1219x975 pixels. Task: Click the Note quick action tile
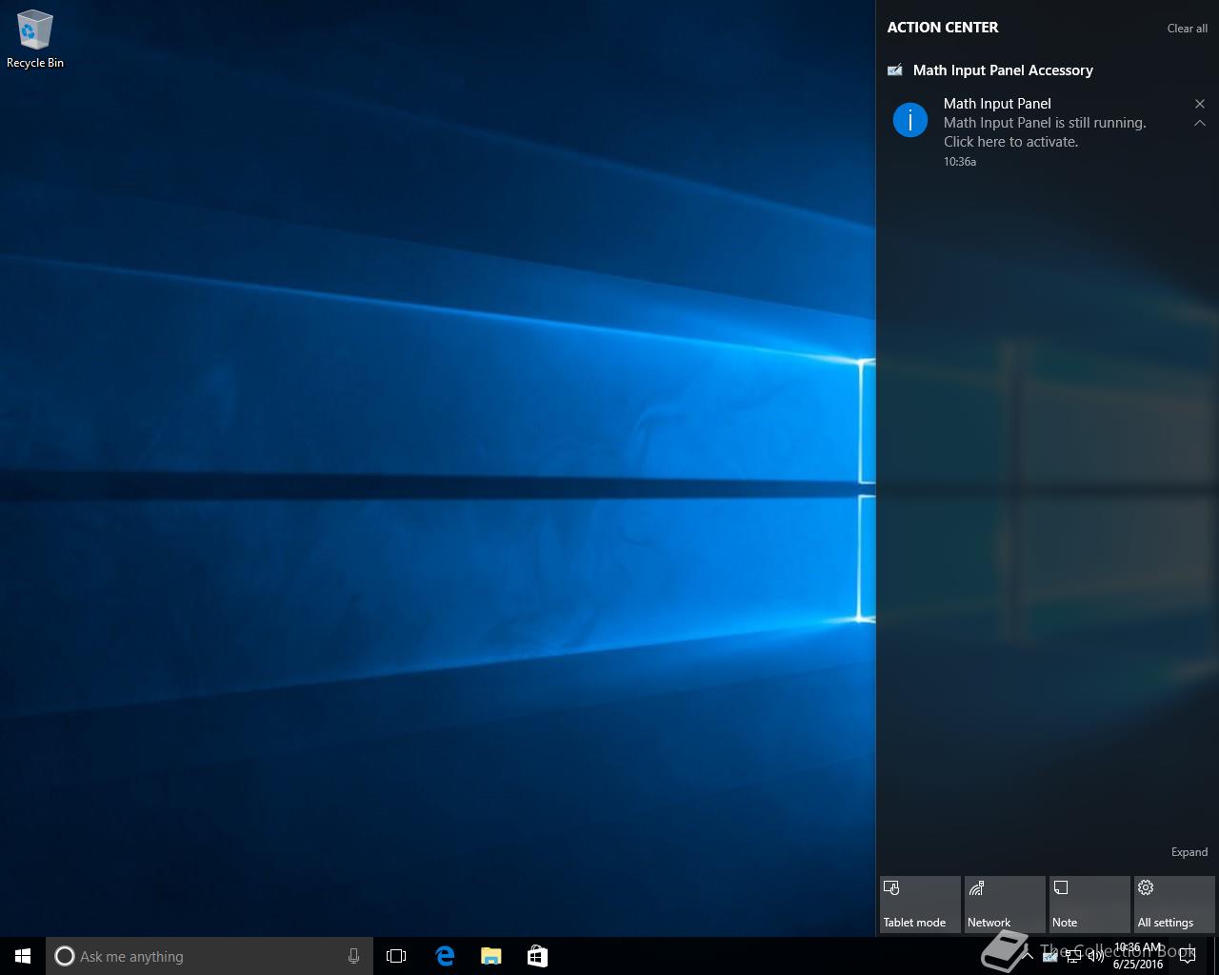click(1089, 905)
